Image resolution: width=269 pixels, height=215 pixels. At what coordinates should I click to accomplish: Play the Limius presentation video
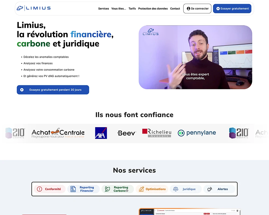(195, 57)
